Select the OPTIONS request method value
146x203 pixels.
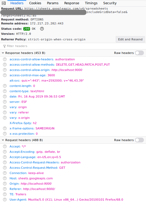point(37,19)
